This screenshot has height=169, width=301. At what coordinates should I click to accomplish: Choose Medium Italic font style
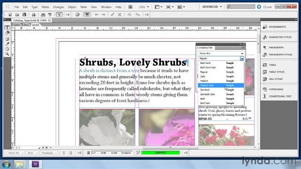[x=221, y=85]
